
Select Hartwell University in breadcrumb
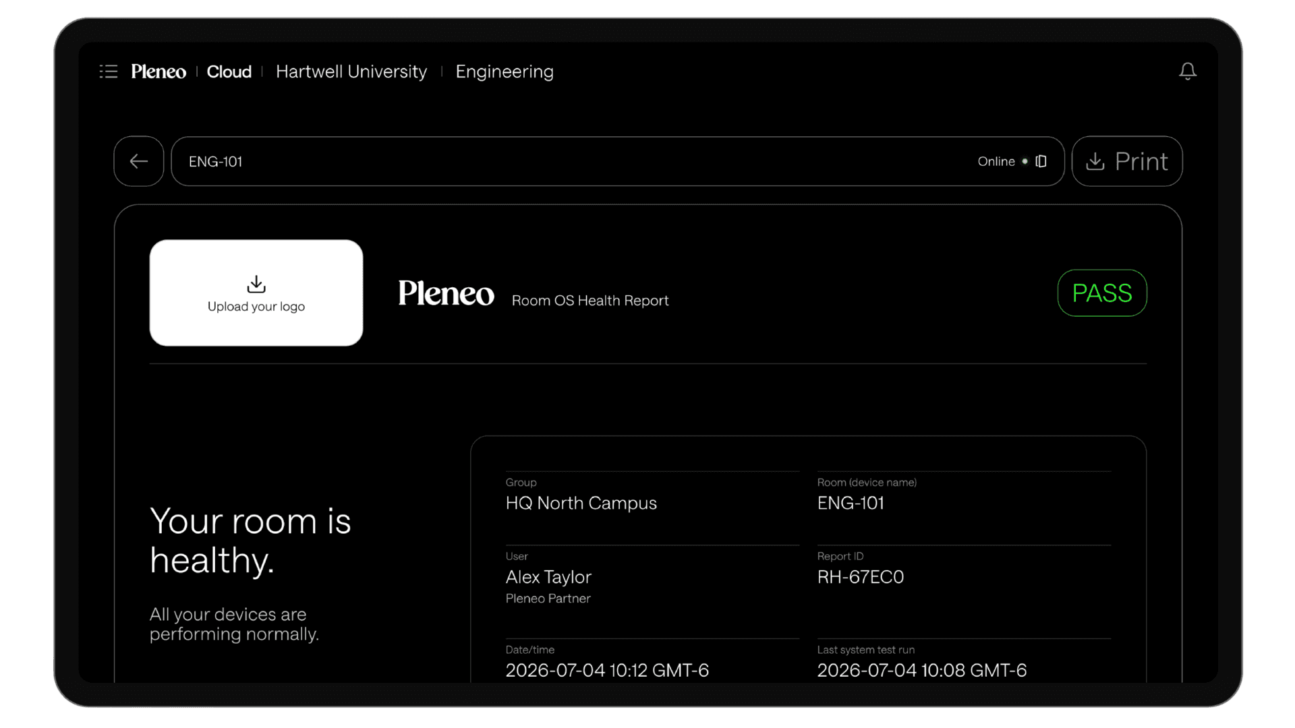[351, 71]
